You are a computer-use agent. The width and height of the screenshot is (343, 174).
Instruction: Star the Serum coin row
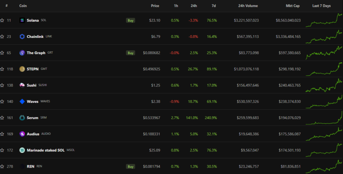[x=2, y=118]
